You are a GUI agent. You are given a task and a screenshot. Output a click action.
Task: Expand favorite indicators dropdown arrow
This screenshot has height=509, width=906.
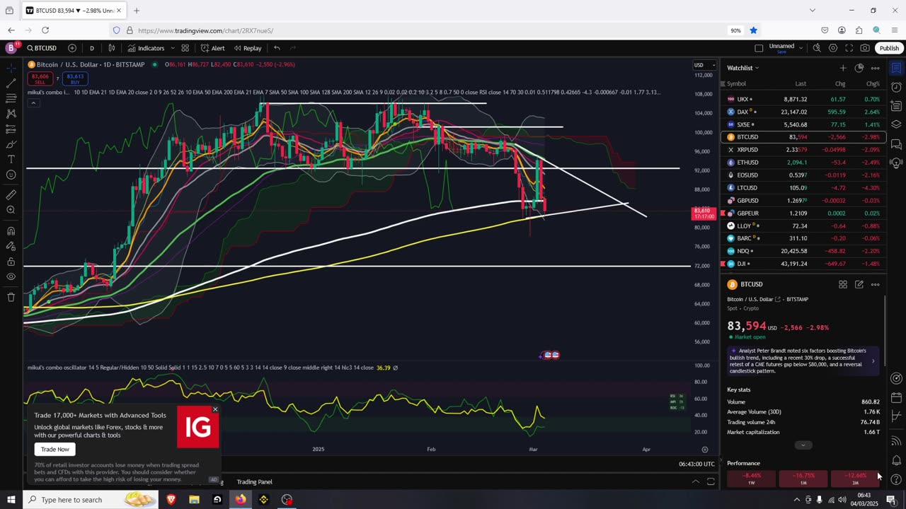tap(172, 48)
